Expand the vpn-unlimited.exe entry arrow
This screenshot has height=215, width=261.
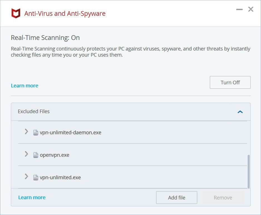point(26,176)
